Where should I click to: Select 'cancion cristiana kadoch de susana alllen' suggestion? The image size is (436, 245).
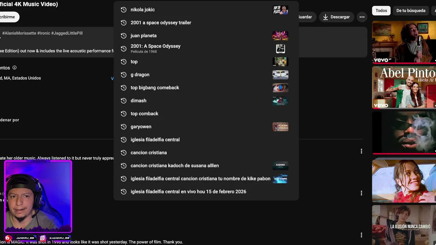point(206,166)
